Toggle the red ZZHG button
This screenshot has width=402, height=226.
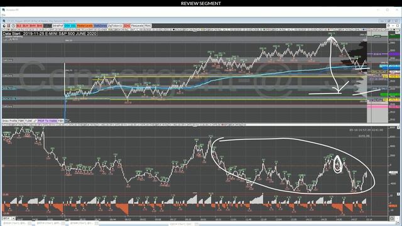coord(127,26)
